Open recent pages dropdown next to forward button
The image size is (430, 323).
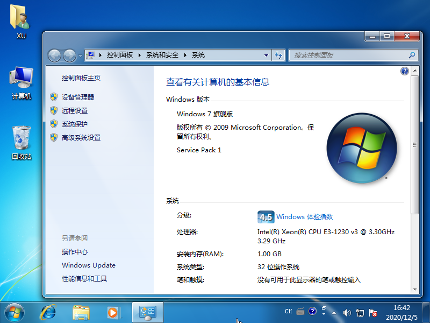click(x=80, y=55)
